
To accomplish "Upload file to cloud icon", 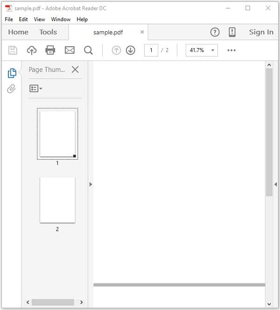I will click(x=32, y=50).
